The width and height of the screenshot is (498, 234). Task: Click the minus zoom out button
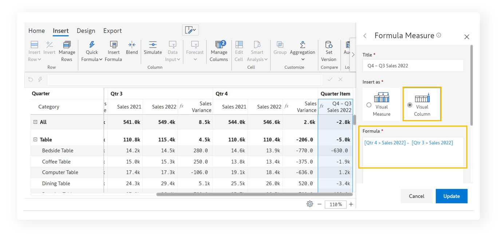319,204
